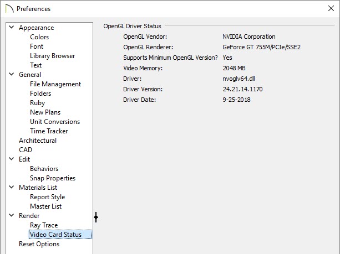Viewport: 340px width, 254px height.
Task: Collapse the General category chevron
Action: 12,74
